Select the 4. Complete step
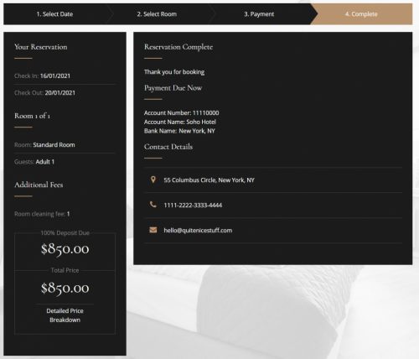This screenshot has height=359, width=419. point(361,14)
